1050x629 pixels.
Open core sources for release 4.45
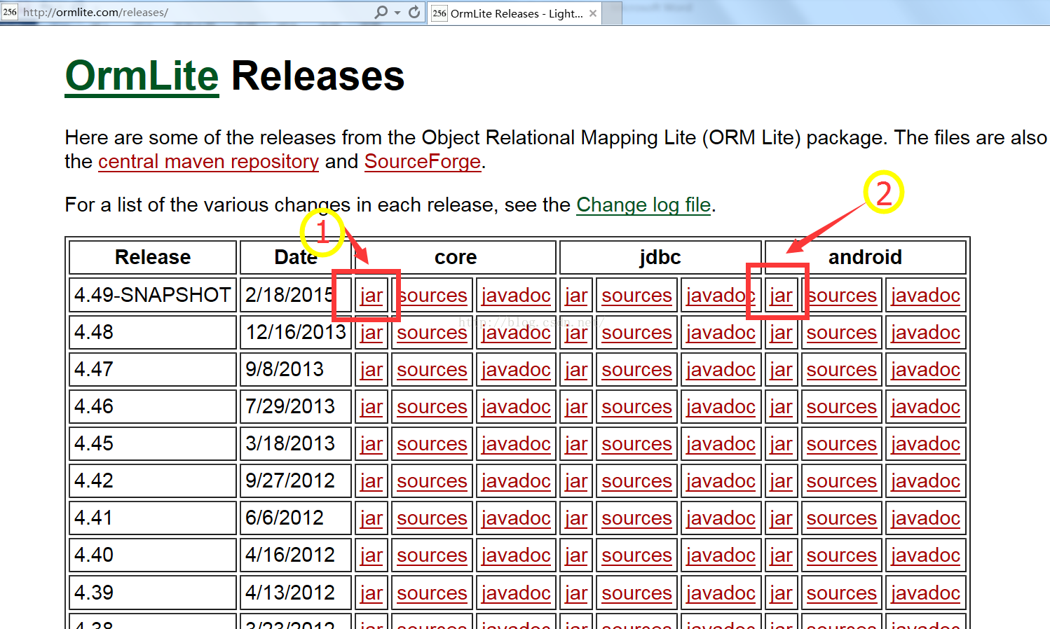pyautogui.click(x=432, y=444)
